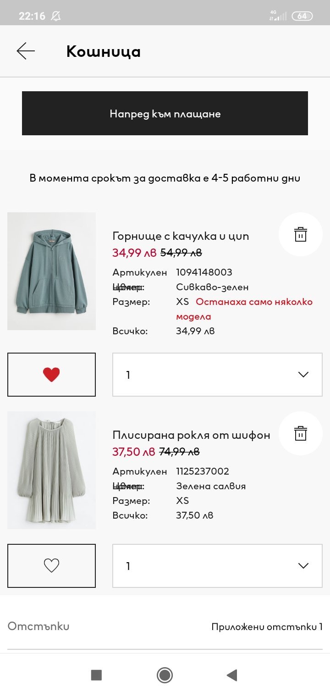This screenshot has width=330, height=697.
Task: Open quantity dropdown for chiffon dress
Action: pos(217,566)
